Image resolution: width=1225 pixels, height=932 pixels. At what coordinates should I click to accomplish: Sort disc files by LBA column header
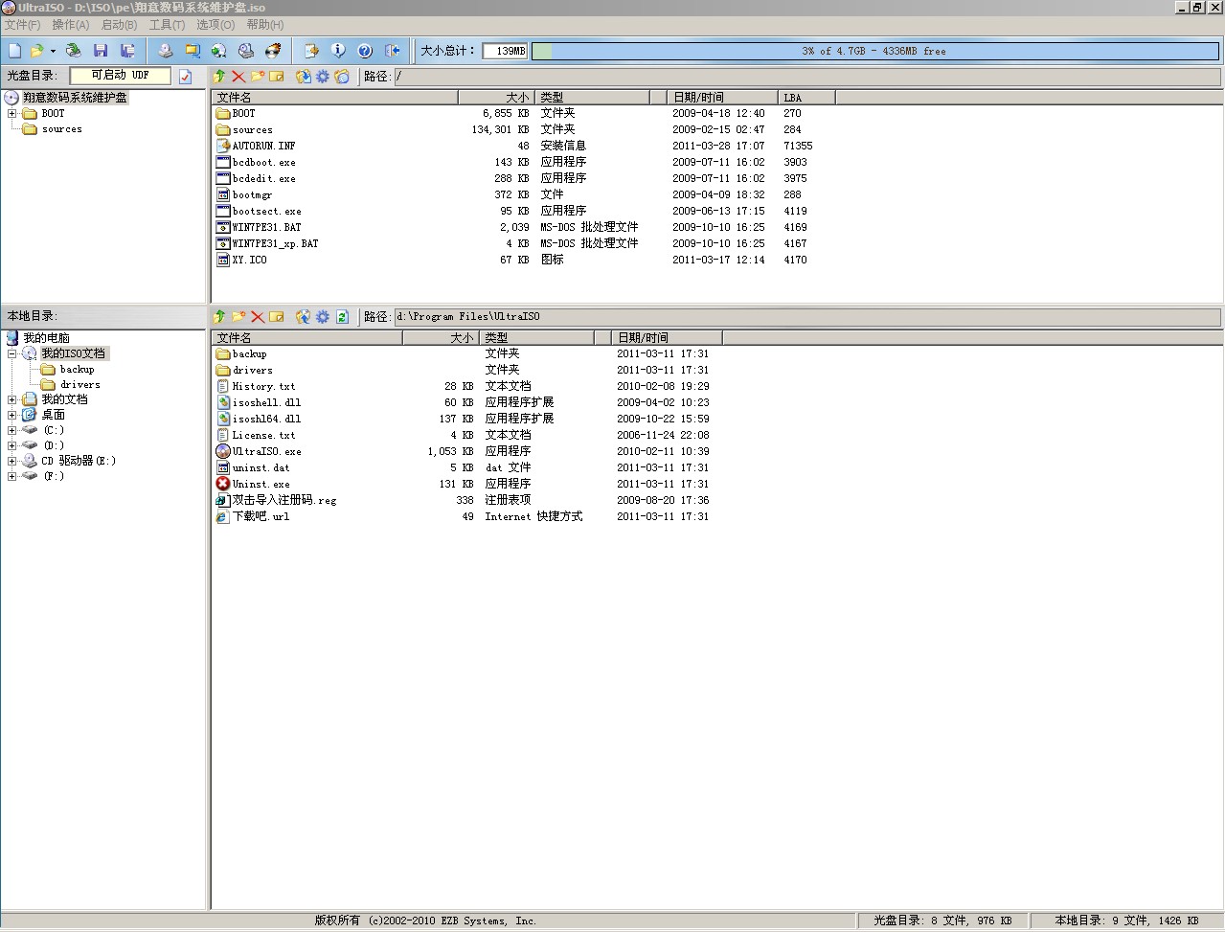pos(805,98)
